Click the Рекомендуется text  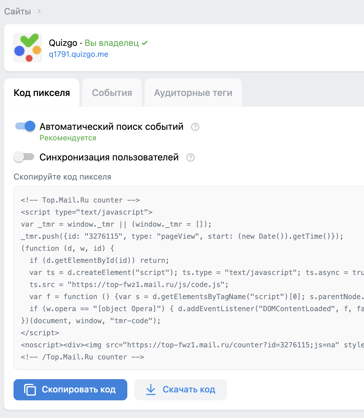tap(68, 138)
